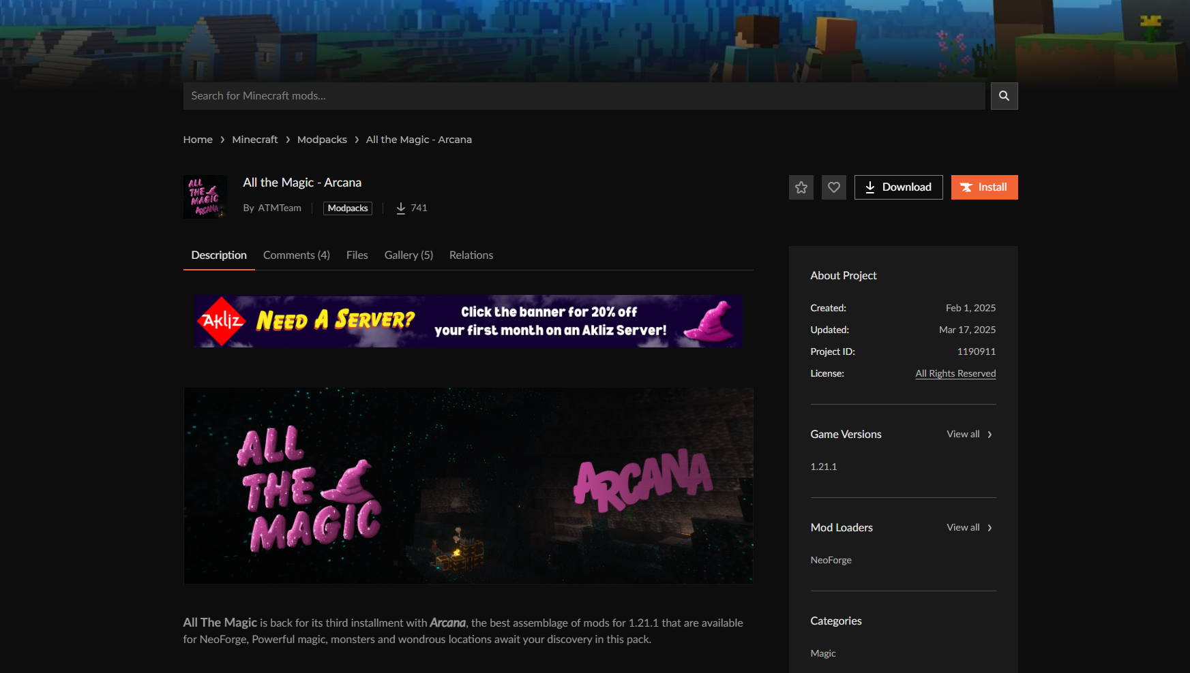
Task: Favorite the project using the heart icon
Action: tap(833, 187)
